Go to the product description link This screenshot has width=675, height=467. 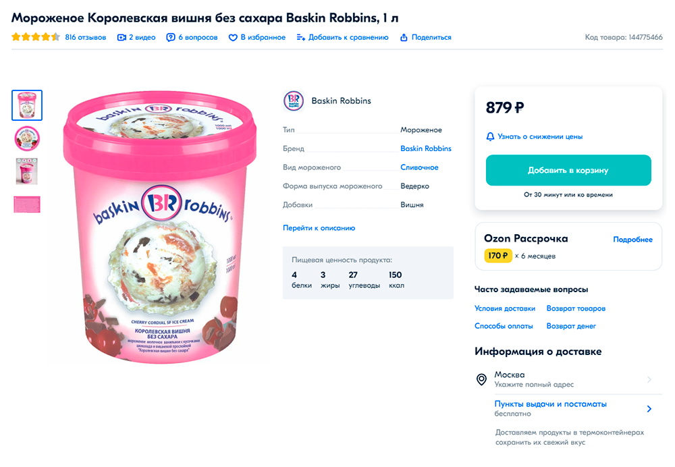click(319, 228)
